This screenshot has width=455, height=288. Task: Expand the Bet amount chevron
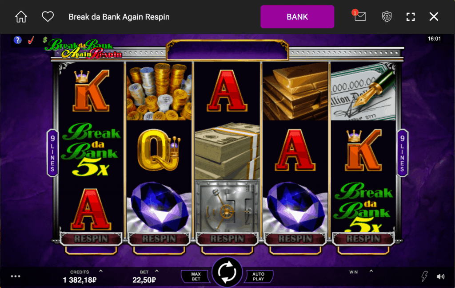tap(157, 271)
